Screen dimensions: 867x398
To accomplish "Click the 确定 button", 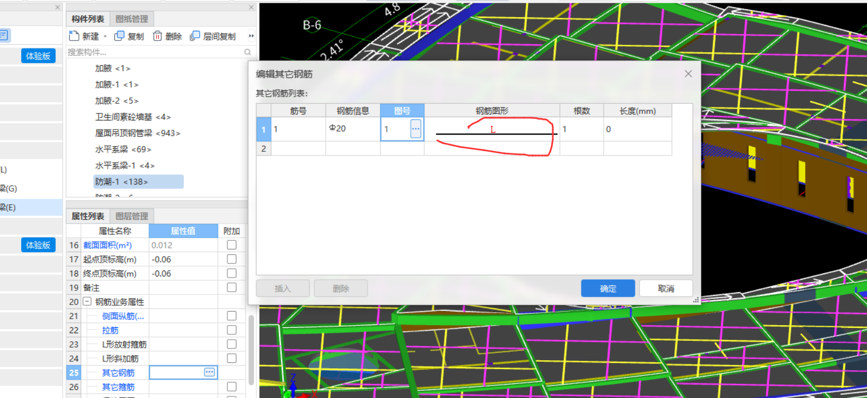I will 608,288.
